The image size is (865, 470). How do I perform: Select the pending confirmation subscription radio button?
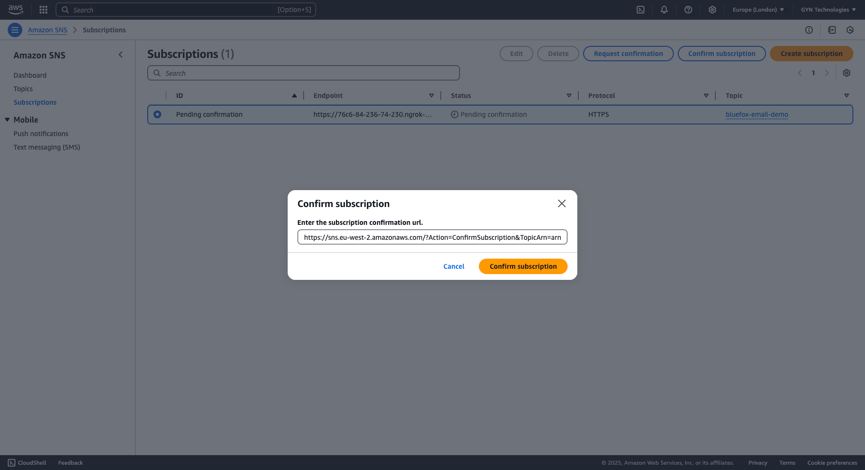click(157, 114)
